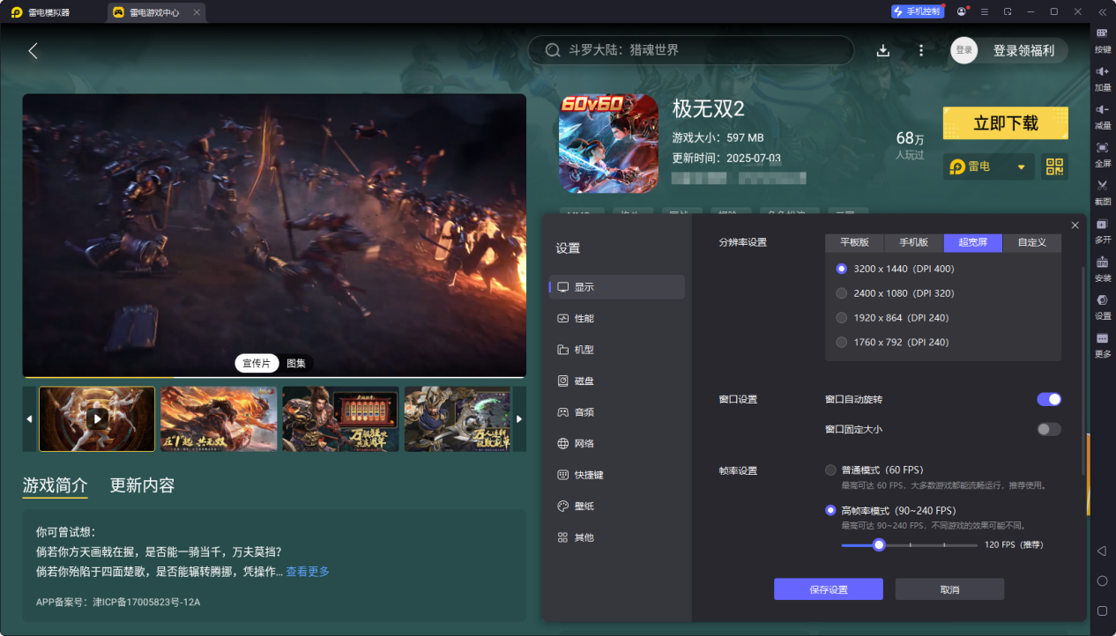Viewport: 1116px width, 636px height.
Task: Play the trailer video thumbnail
Action: tap(96, 419)
